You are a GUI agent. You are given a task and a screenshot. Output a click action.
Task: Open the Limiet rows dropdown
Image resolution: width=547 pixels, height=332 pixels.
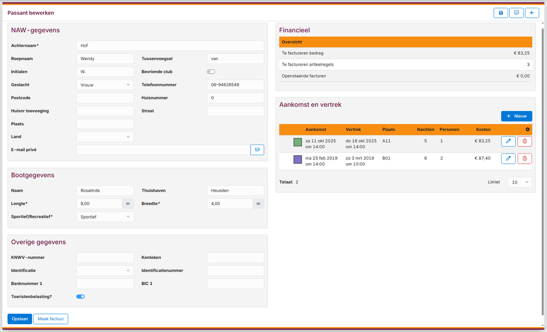pos(519,182)
